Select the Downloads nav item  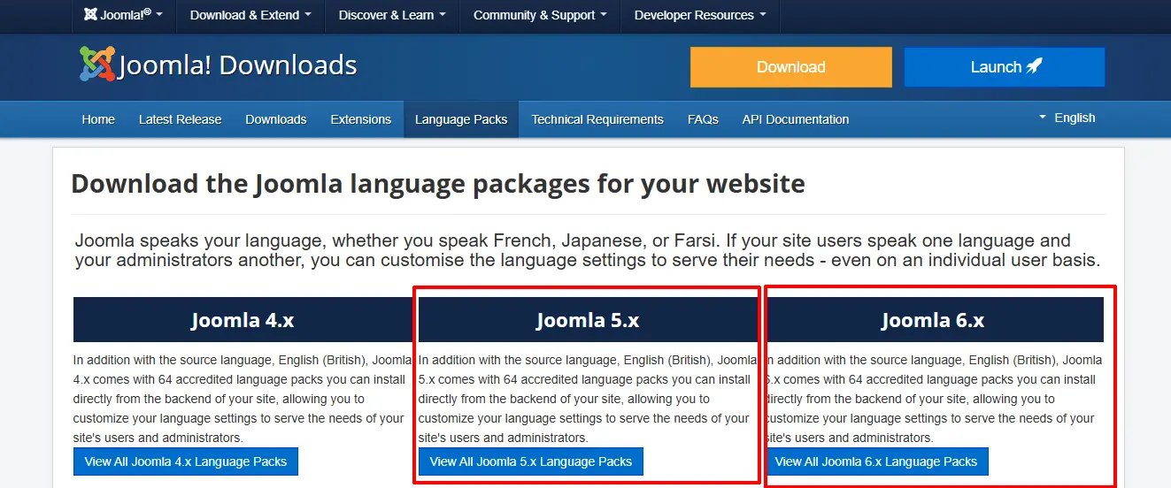[x=276, y=119]
